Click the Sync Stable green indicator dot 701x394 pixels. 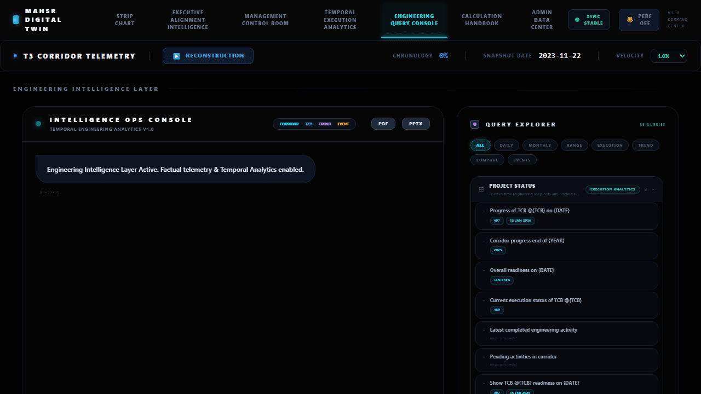pos(577,20)
